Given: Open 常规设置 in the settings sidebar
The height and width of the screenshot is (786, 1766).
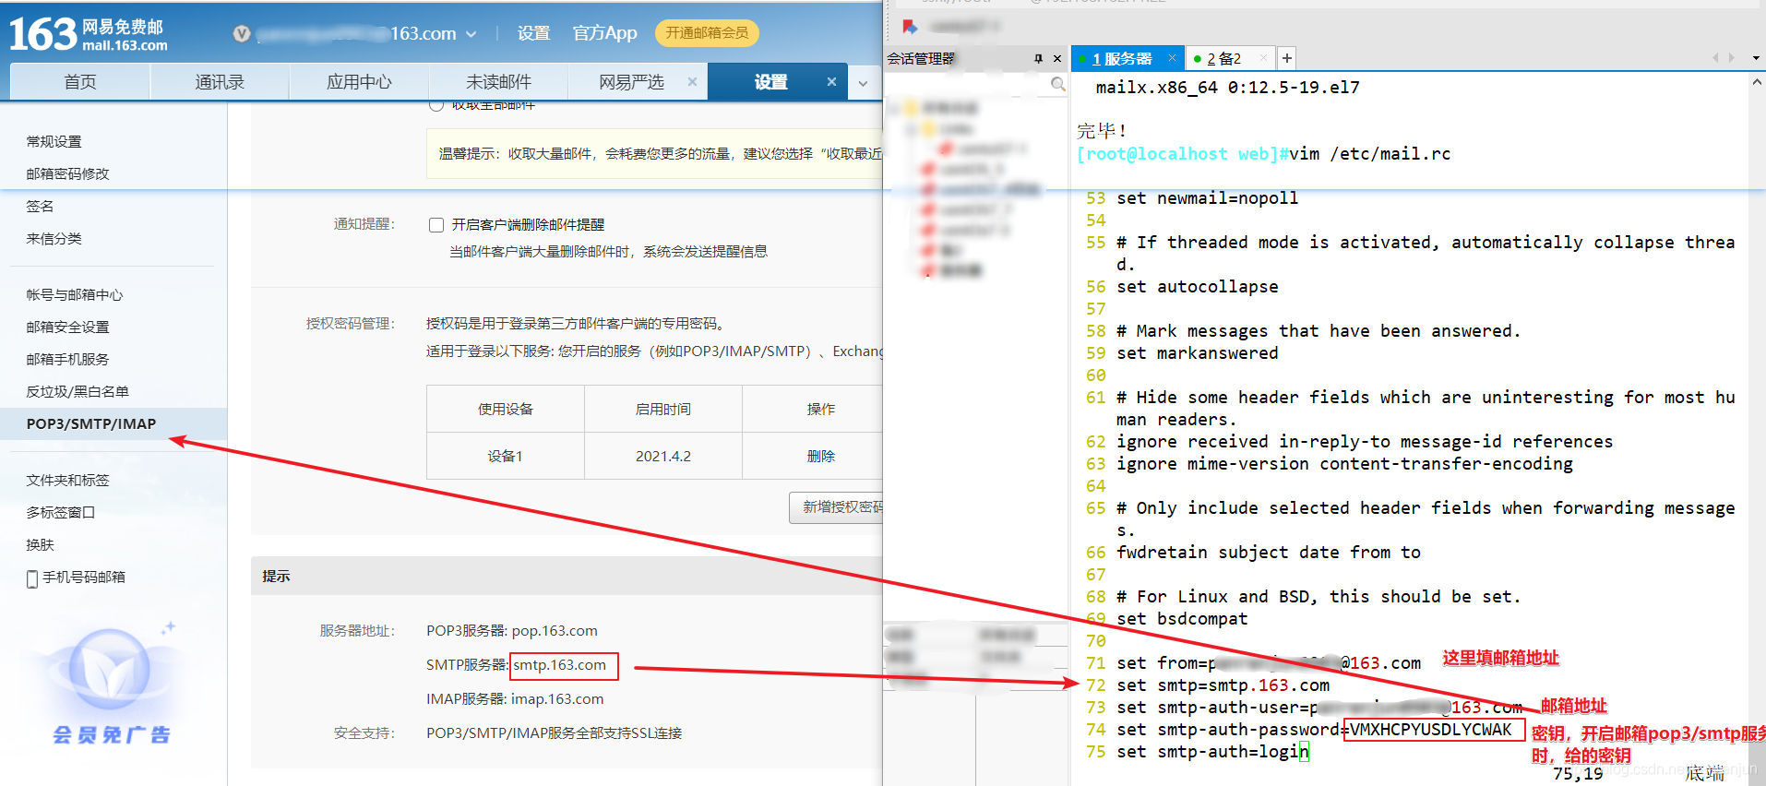Looking at the screenshot, I should 54,141.
